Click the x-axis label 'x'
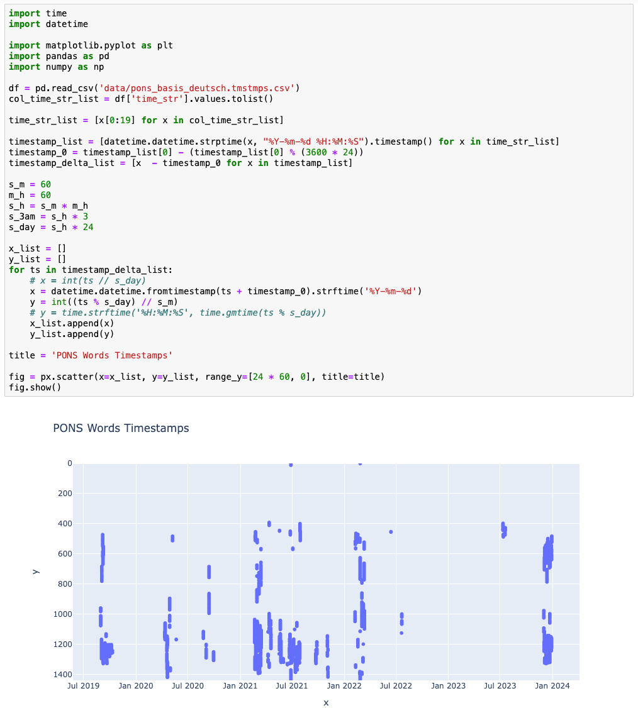 click(x=326, y=702)
